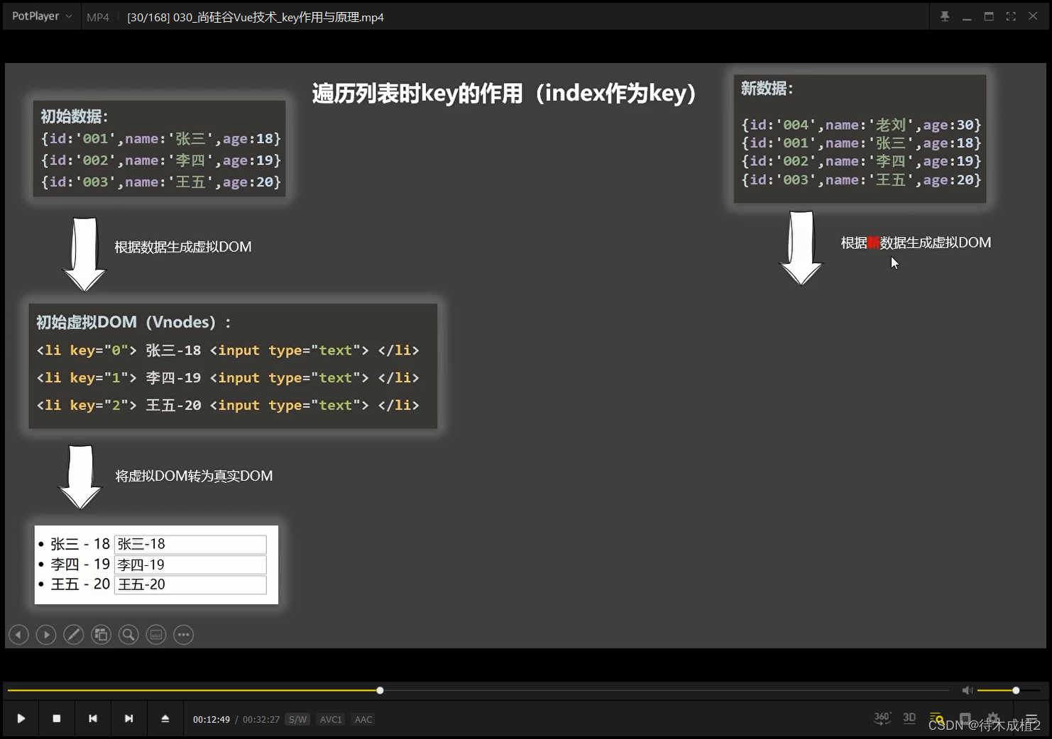
Task: Adjust the volume slider
Action: [1009, 690]
